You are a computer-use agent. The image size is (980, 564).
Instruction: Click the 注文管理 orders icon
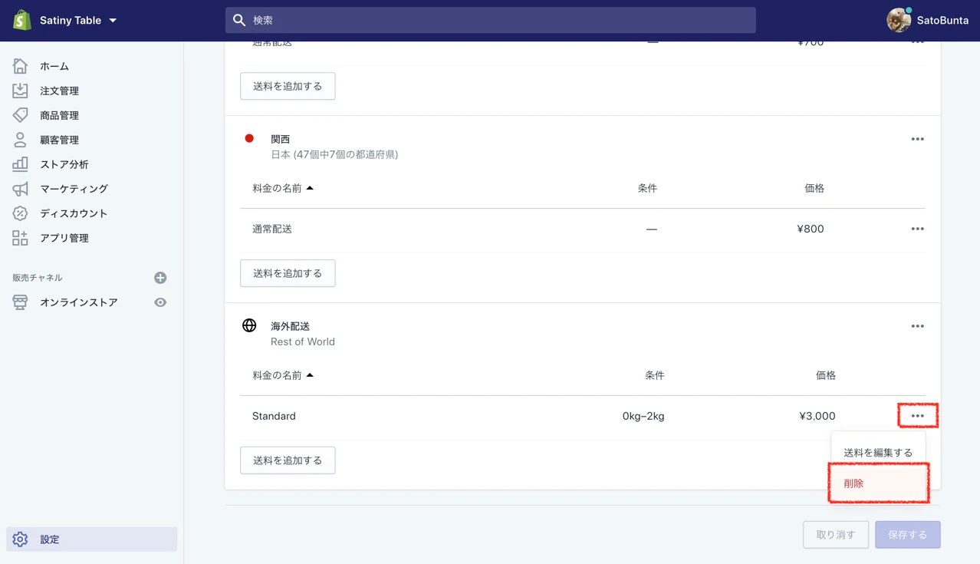(20, 91)
